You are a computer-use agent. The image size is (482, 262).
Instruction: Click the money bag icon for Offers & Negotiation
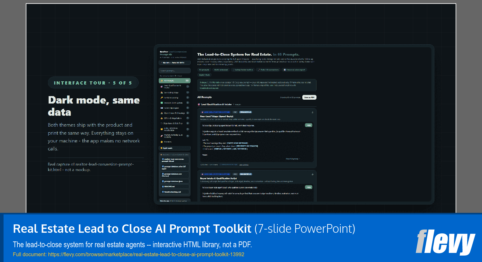(x=162, y=118)
